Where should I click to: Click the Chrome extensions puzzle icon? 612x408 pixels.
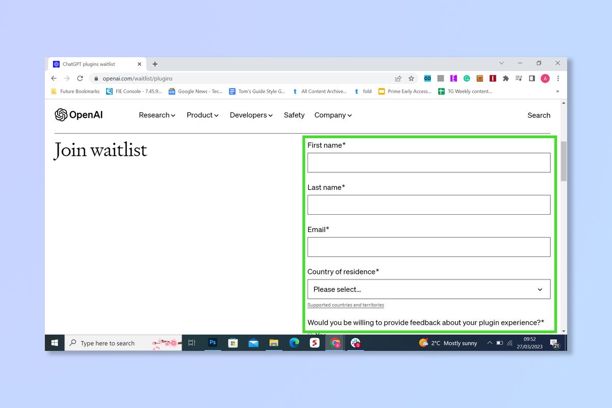pyautogui.click(x=506, y=78)
